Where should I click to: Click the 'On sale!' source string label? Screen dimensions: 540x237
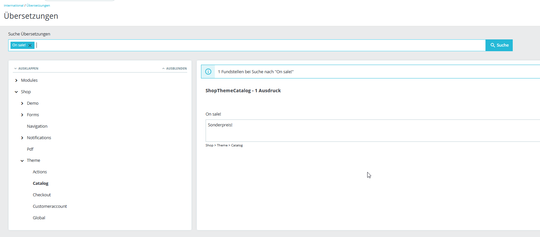point(213,114)
